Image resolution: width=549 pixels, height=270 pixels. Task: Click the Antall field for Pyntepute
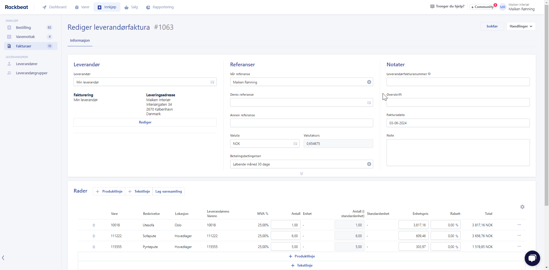(x=285, y=247)
